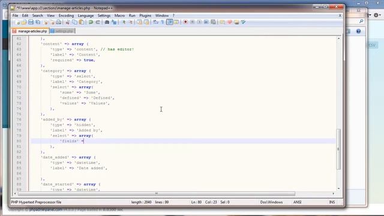
Task: Click line 83 'date_added' => array
Action: pos(68,157)
